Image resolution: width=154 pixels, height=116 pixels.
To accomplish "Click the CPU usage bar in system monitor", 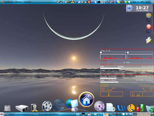I will coord(113,53).
